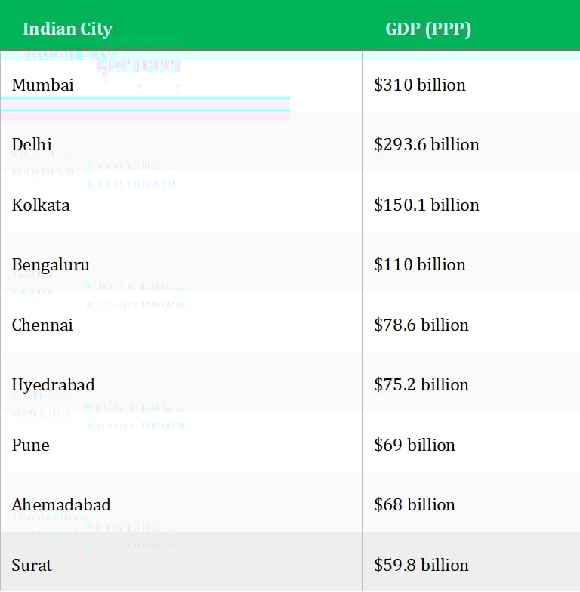Select the Pune city cell
The width and height of the screenshot is (580, 592).
(30, 445)
